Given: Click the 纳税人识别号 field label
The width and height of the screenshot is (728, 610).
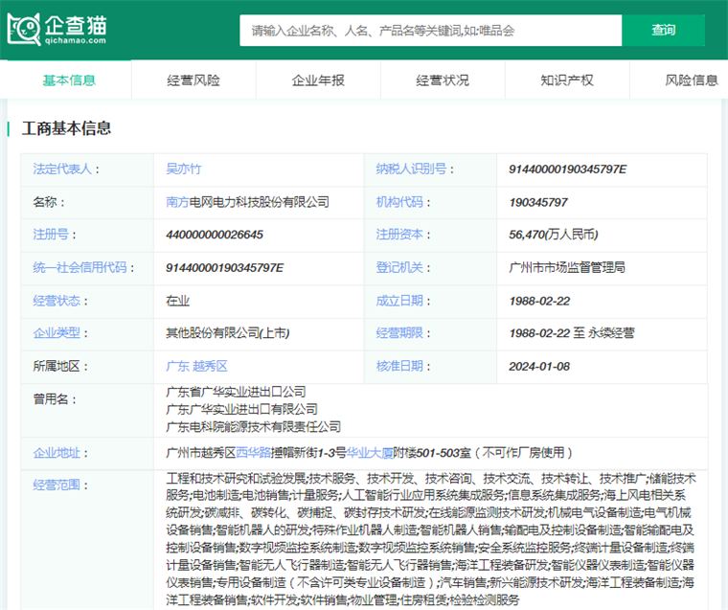Looking at the screenshot, I should coord(411,169).
